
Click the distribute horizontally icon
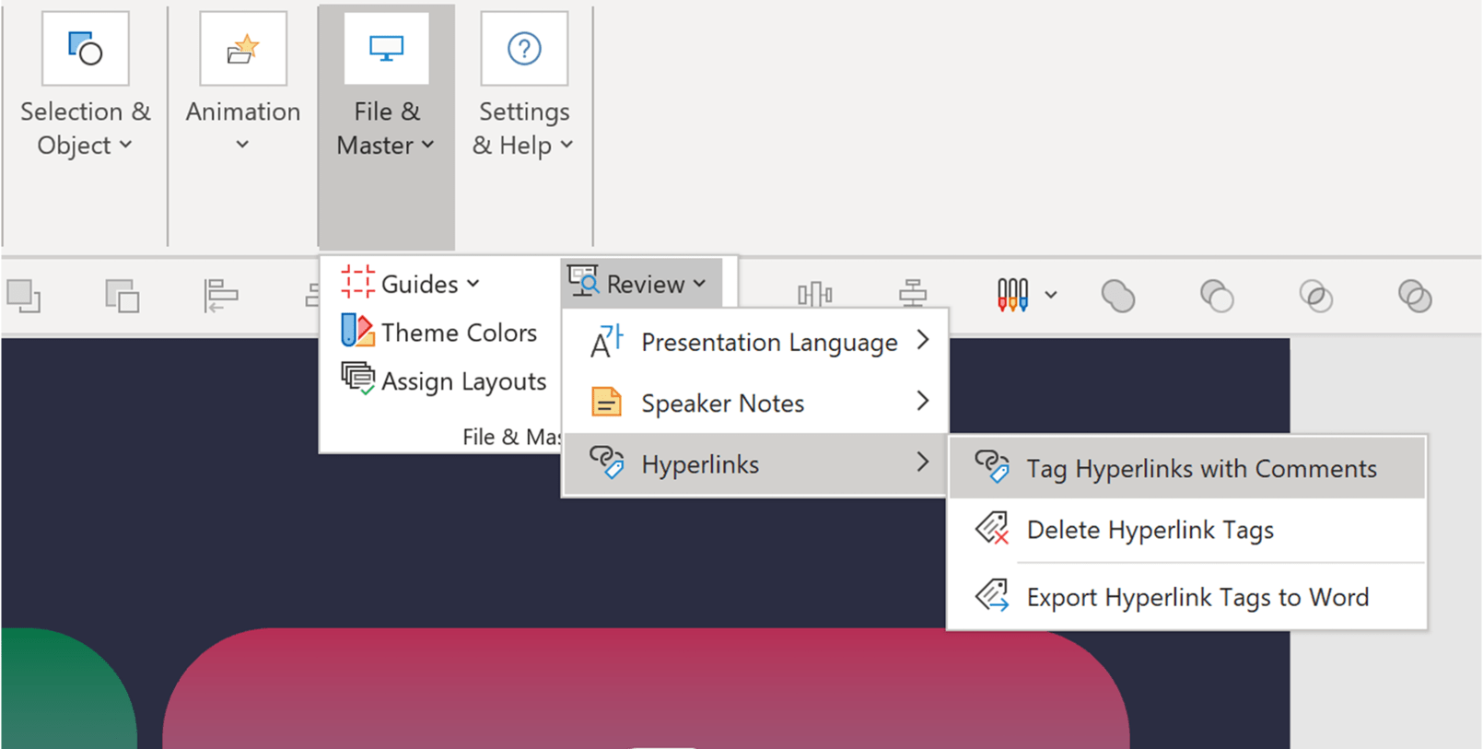pyautogui.click(x=814, y=295)
